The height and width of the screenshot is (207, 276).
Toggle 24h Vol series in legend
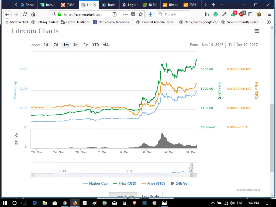pyautogui.click(x=179, y=183)
